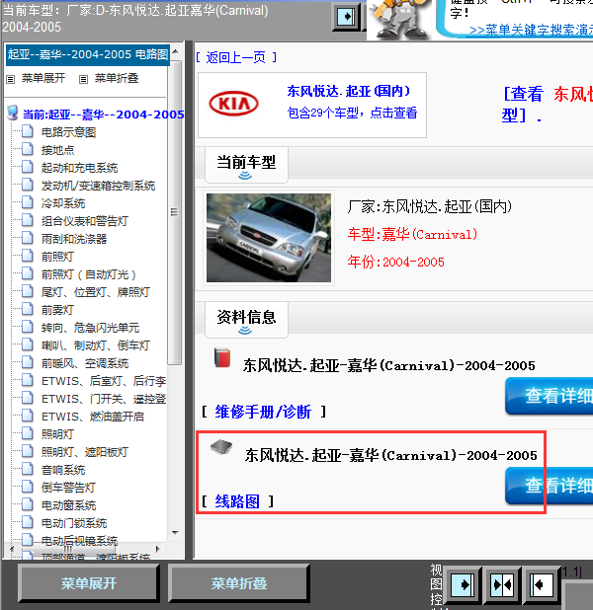
Task: Open 发动机/变速箱控制系统 tree entry
Action: (98, 186)
